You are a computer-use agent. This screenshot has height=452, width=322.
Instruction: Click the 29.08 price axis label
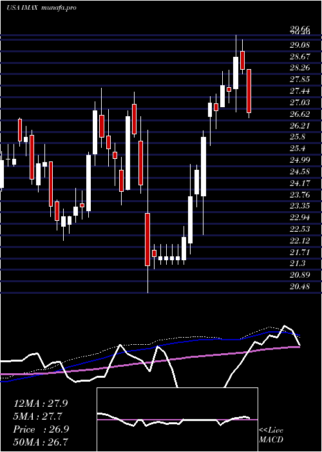pyautogui.click(x=300, y=45)
